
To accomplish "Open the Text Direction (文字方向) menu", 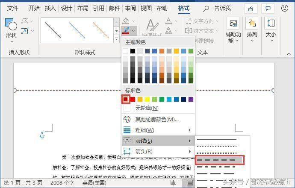I will pos(202,21).
